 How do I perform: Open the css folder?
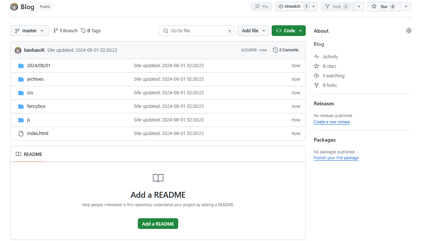click(30, 93)
